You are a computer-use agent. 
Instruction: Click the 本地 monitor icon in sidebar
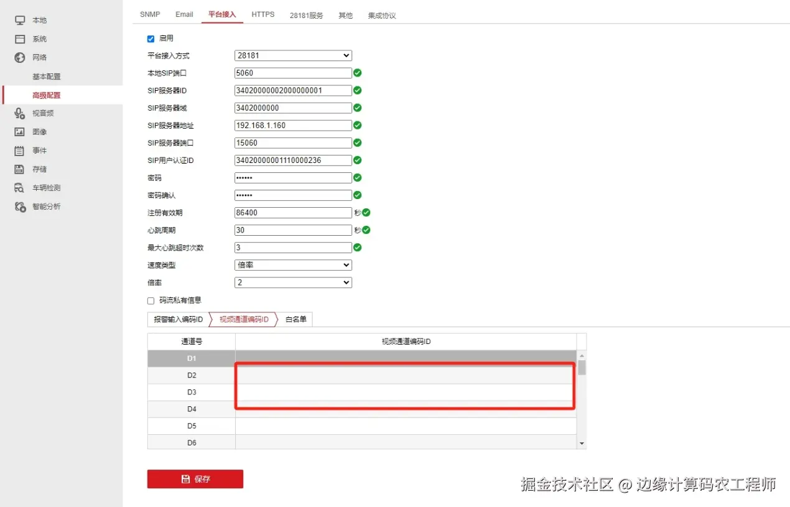(20, 21)
